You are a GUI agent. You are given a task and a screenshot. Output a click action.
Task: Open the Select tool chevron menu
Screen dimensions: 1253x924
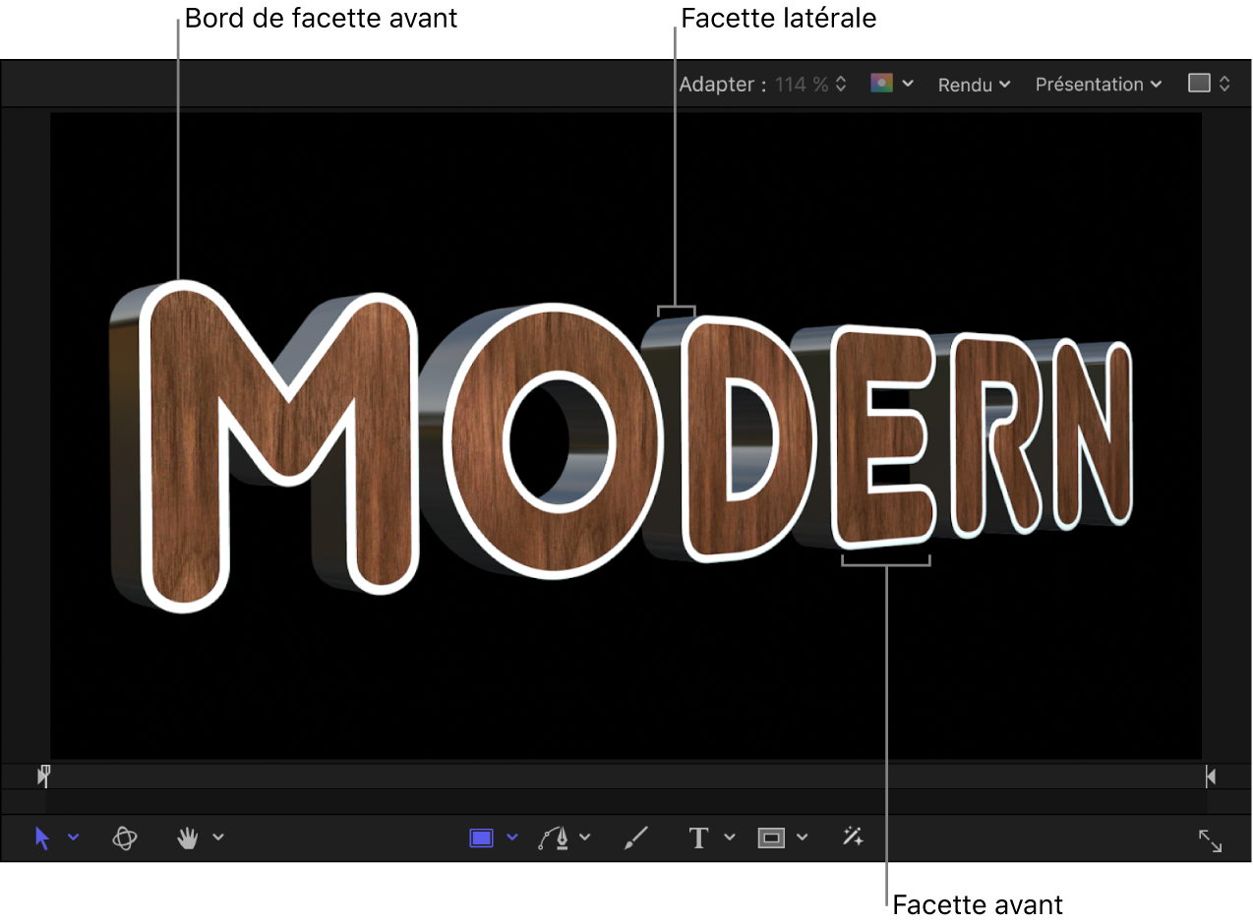[x=74, y=837]
